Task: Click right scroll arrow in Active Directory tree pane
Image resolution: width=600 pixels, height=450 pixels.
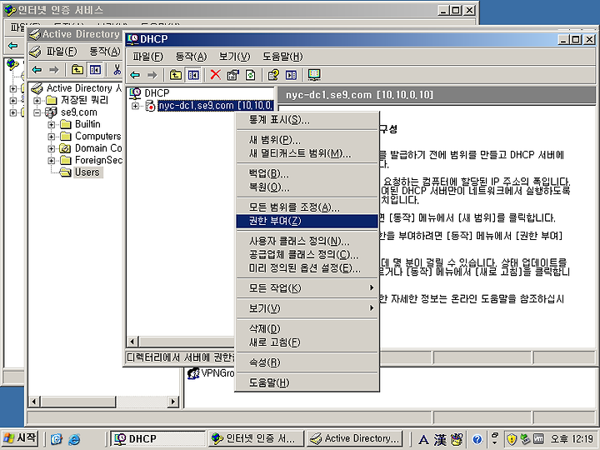Action: coord(173,402)
